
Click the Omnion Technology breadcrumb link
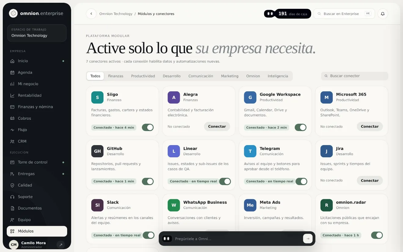click(x=116, y=14)
